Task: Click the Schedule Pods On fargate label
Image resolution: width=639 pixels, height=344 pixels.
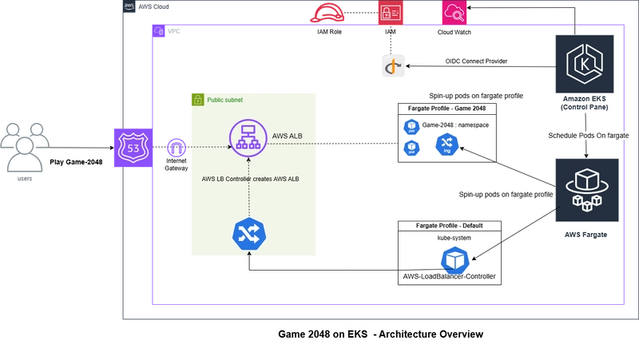Action: click(589, 136)
